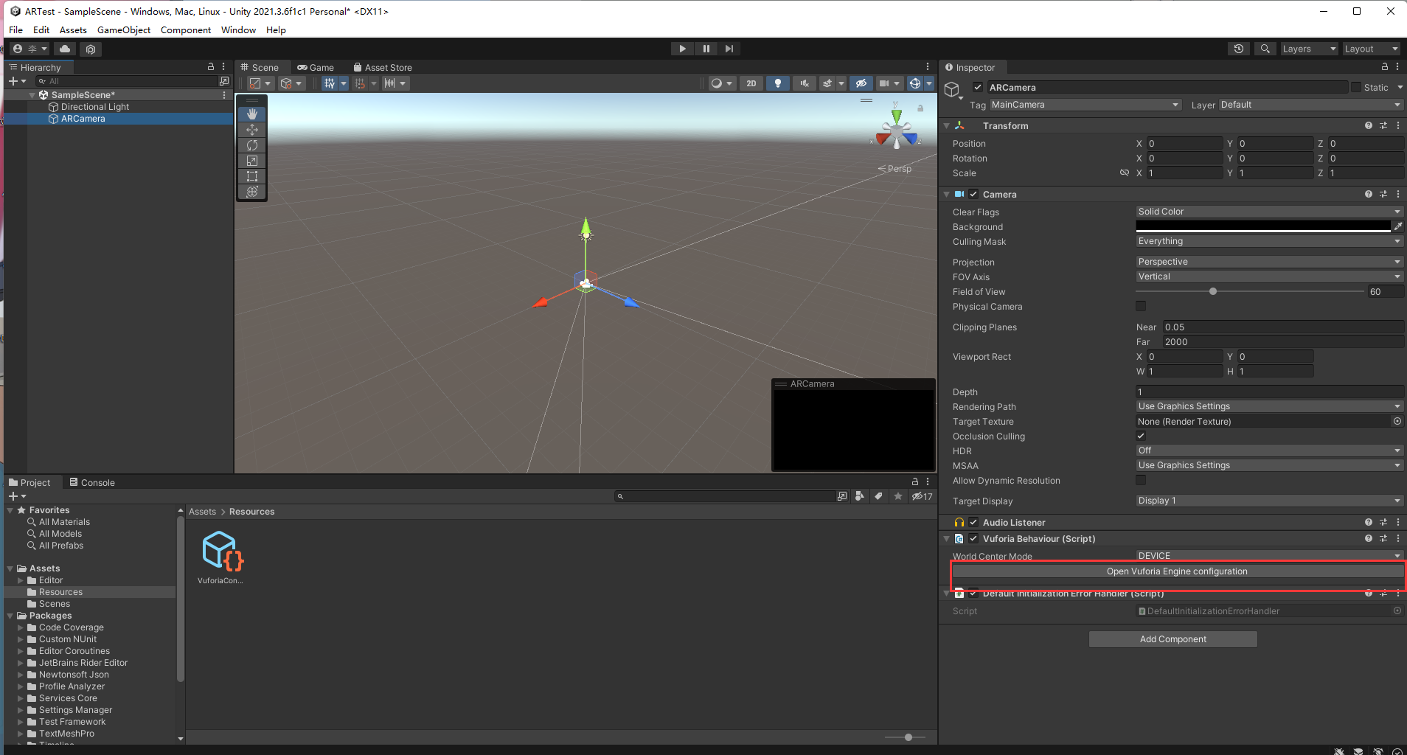The height and width of the screenshot is (755, 1407).
Task: Disable the Occlusion Culling checkbox
Action: (1141, 436)
